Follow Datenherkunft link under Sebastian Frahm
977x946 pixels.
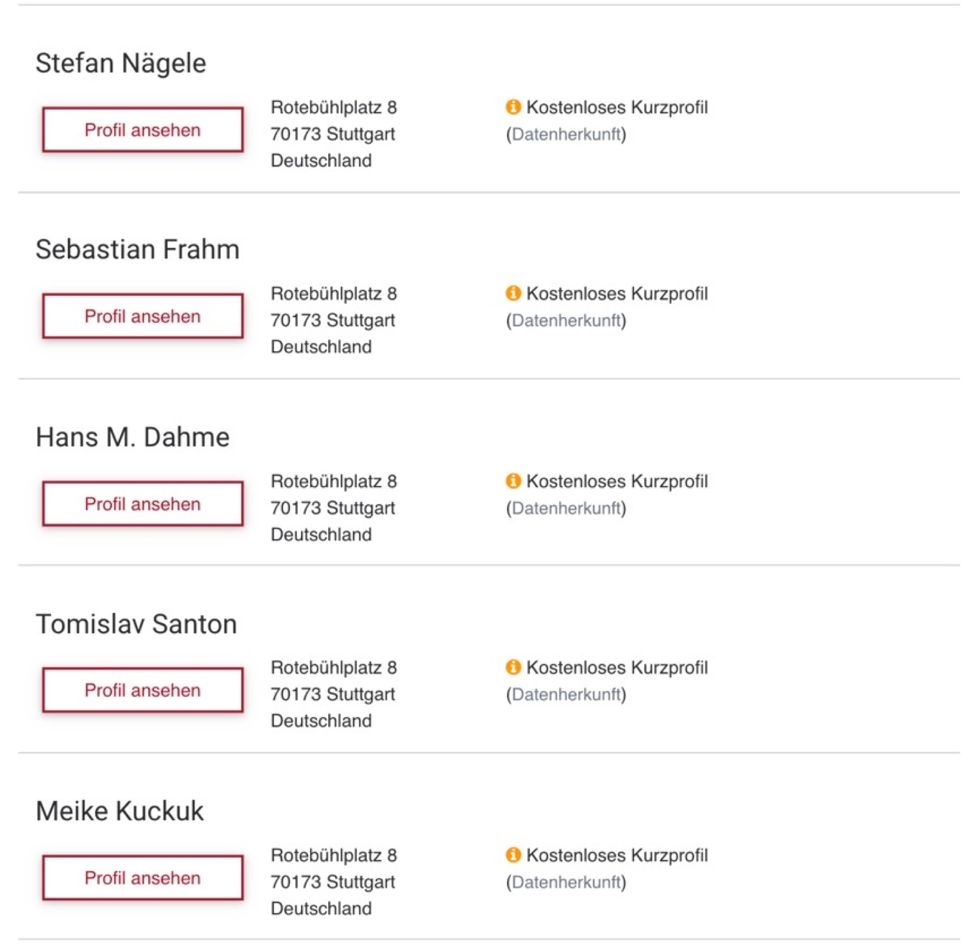coord(566,320)
